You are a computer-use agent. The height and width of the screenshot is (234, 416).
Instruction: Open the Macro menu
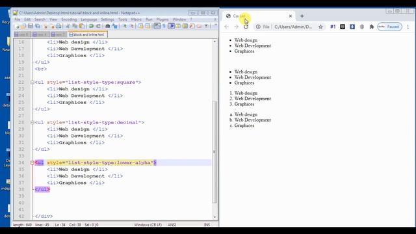136,19
